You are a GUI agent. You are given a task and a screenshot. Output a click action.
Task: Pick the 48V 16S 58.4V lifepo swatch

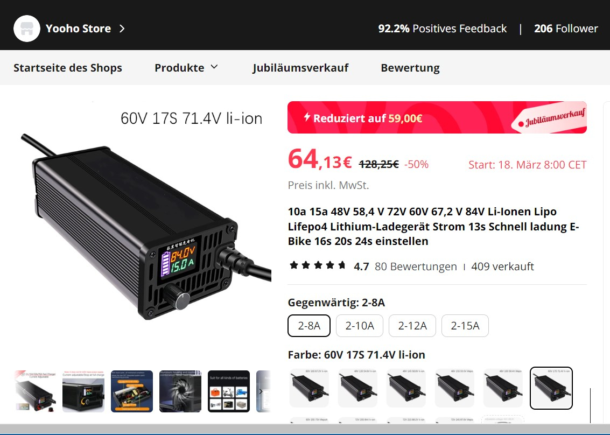click(x=503, y=388)
